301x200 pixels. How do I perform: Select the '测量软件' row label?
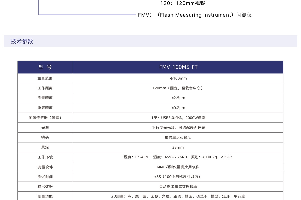45,167
